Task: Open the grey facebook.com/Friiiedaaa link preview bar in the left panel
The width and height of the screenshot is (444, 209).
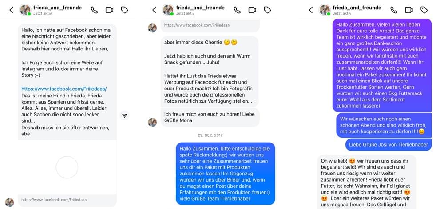Action: pyautogui.click(x=67, y=200)
